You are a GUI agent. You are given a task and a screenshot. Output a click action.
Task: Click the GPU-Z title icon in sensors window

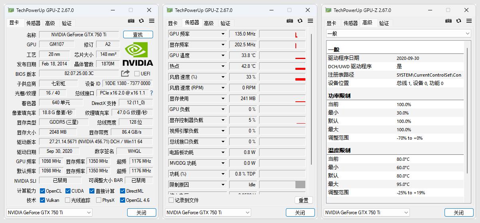point(169,10)
